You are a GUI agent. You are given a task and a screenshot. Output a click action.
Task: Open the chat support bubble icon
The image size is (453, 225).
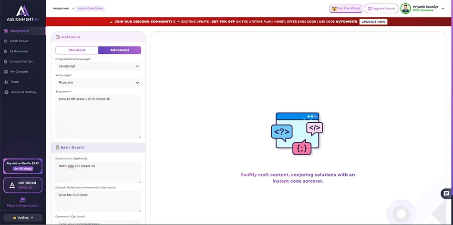point(446,194)
